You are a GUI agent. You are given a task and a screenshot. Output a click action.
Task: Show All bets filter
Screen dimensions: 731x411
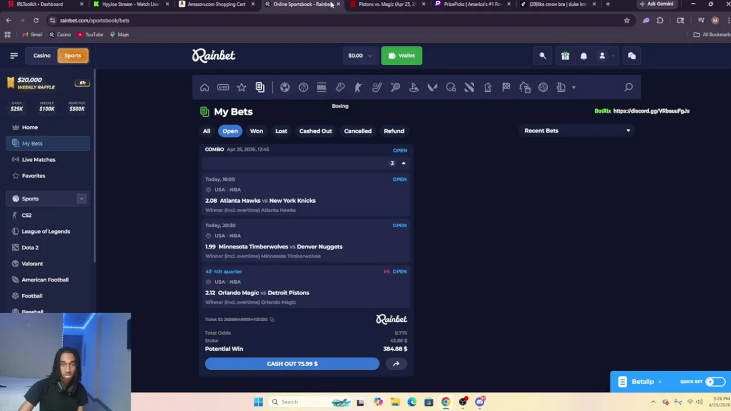[x=207, y=131]
